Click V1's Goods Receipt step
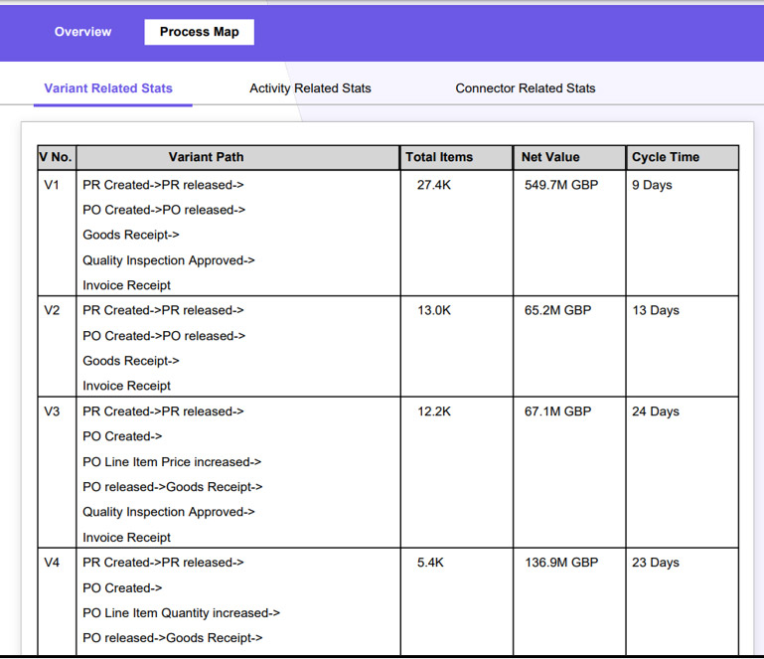Screen dimensions: 764x659 131,235
